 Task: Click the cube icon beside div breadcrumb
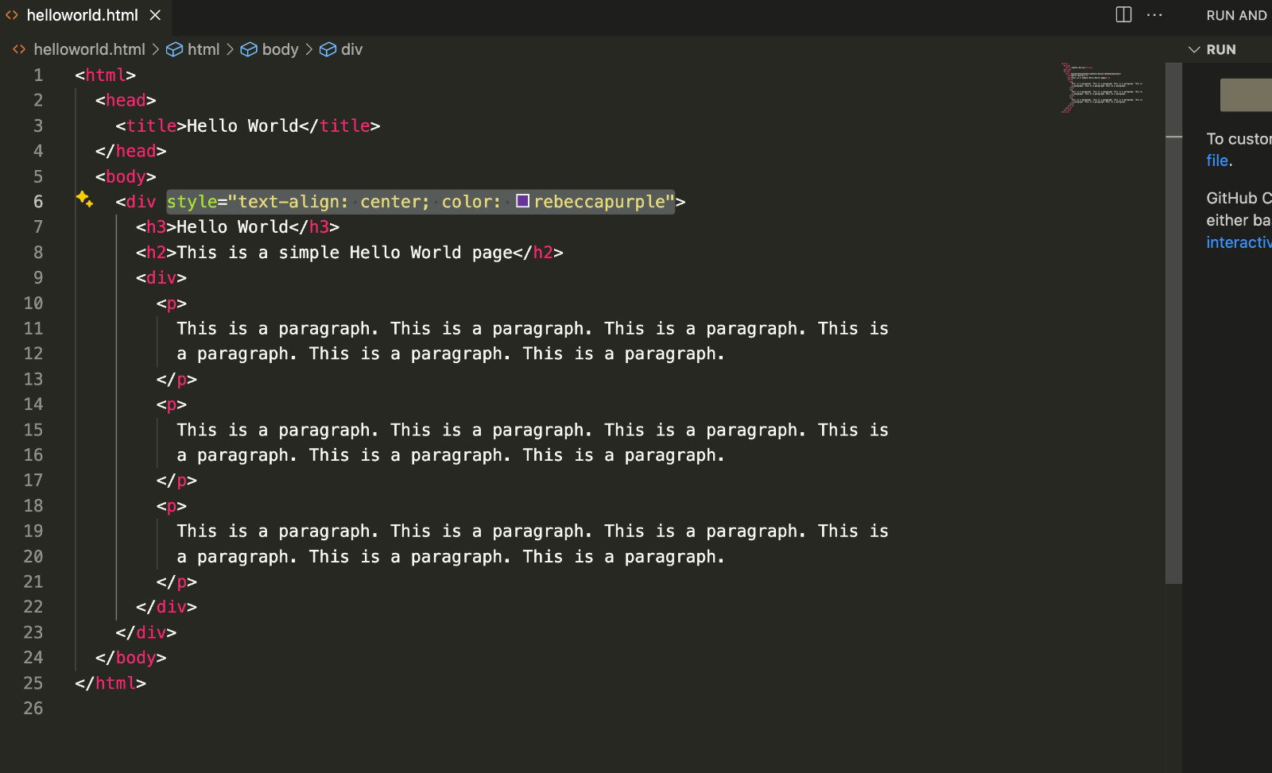pos(328,49)
